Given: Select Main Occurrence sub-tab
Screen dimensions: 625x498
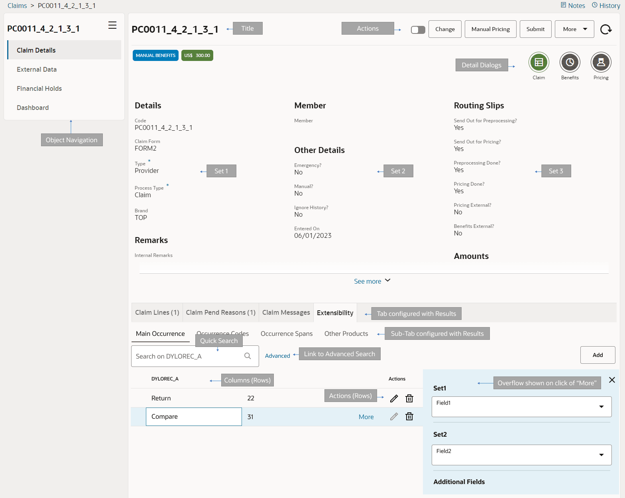Looking at the screenshot, I should click(160, 334).
